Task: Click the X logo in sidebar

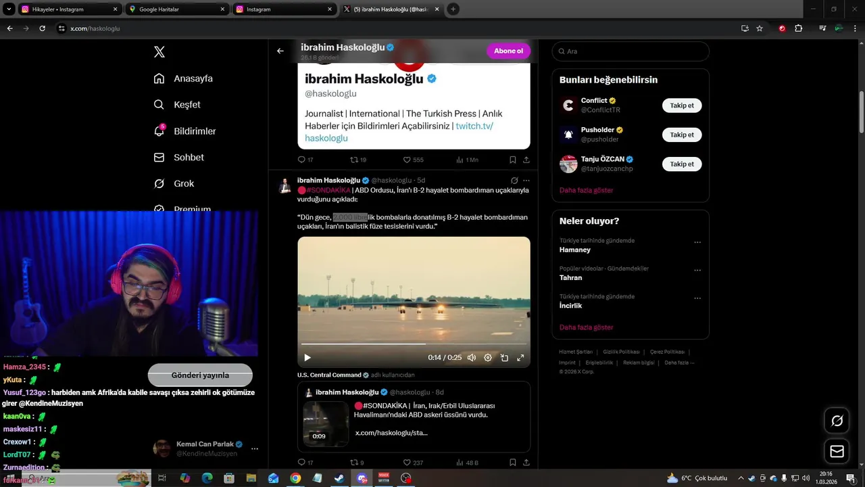Action: click(x=159, y=52)
